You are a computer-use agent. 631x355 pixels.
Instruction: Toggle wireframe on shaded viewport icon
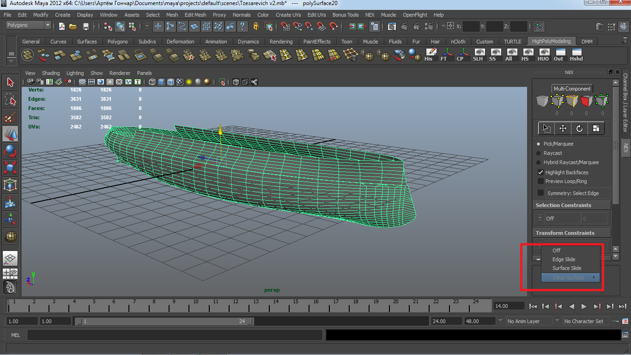(170, 82)
